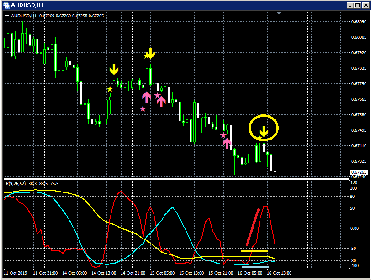The image size is (371, 280).
Task: Click indicator scale value 0.00
Action: coord(355,228)
